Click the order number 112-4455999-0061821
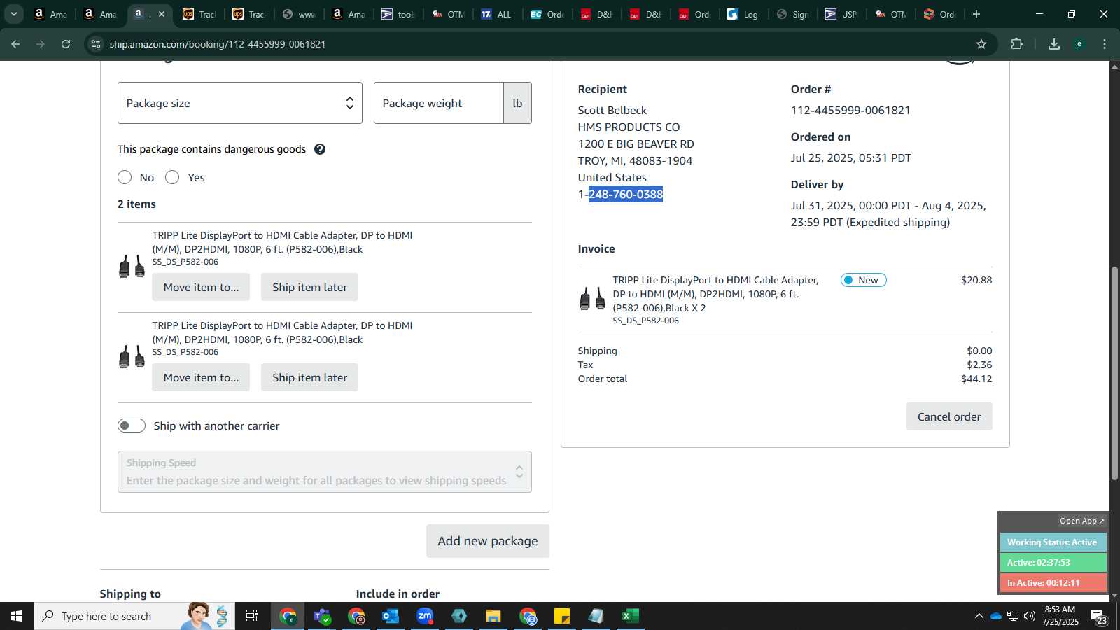The image size is (1120, 630). click(850, 110)
